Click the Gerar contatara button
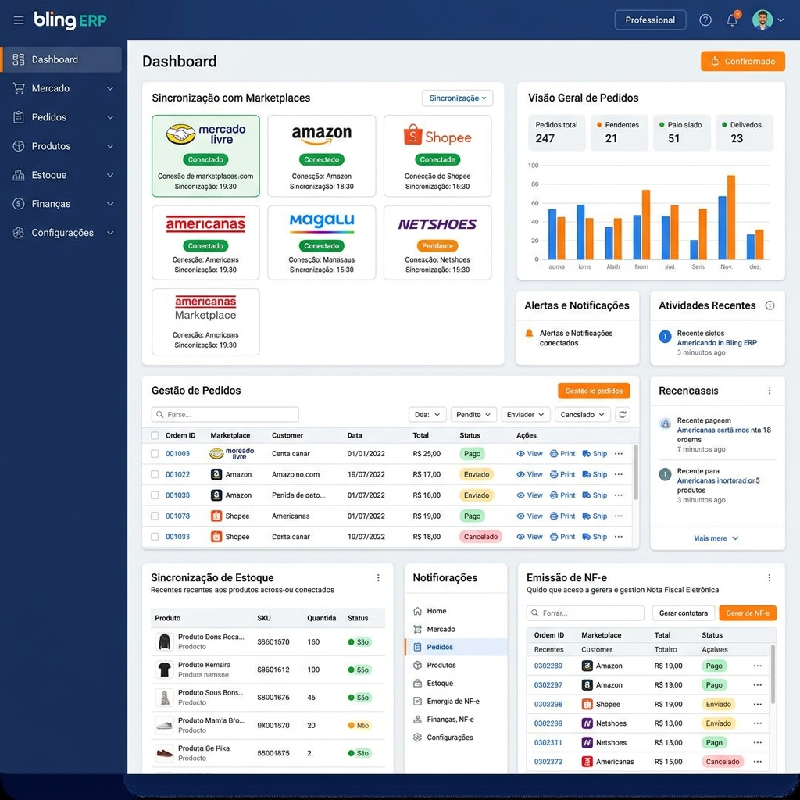Screen dimensions: 800x800 point(683,612)
